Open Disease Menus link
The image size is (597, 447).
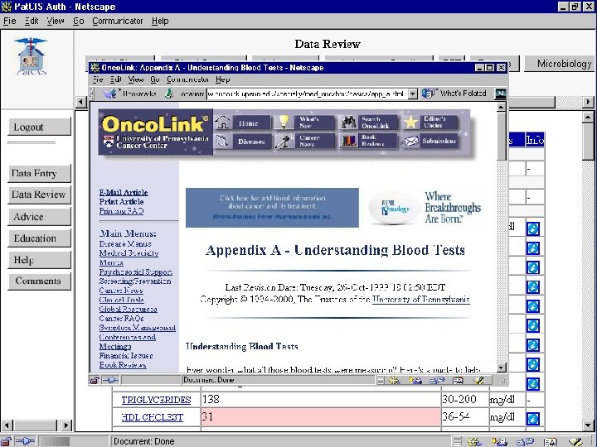pos(125,244)
